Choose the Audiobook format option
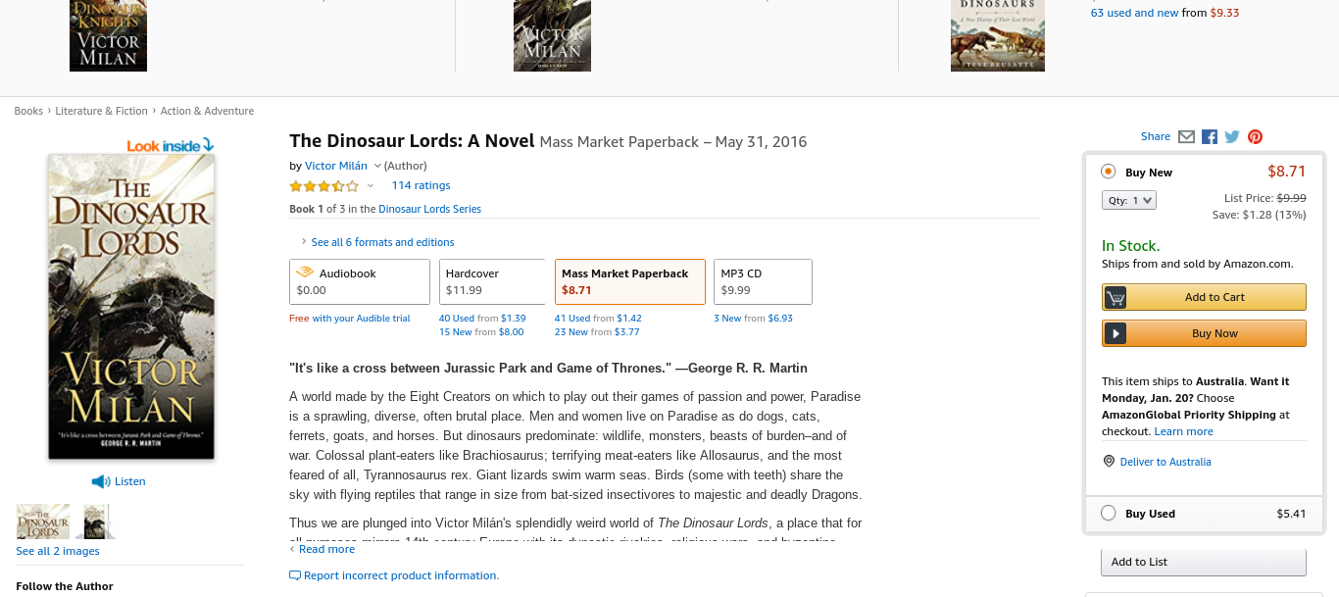 pos(360,281)
